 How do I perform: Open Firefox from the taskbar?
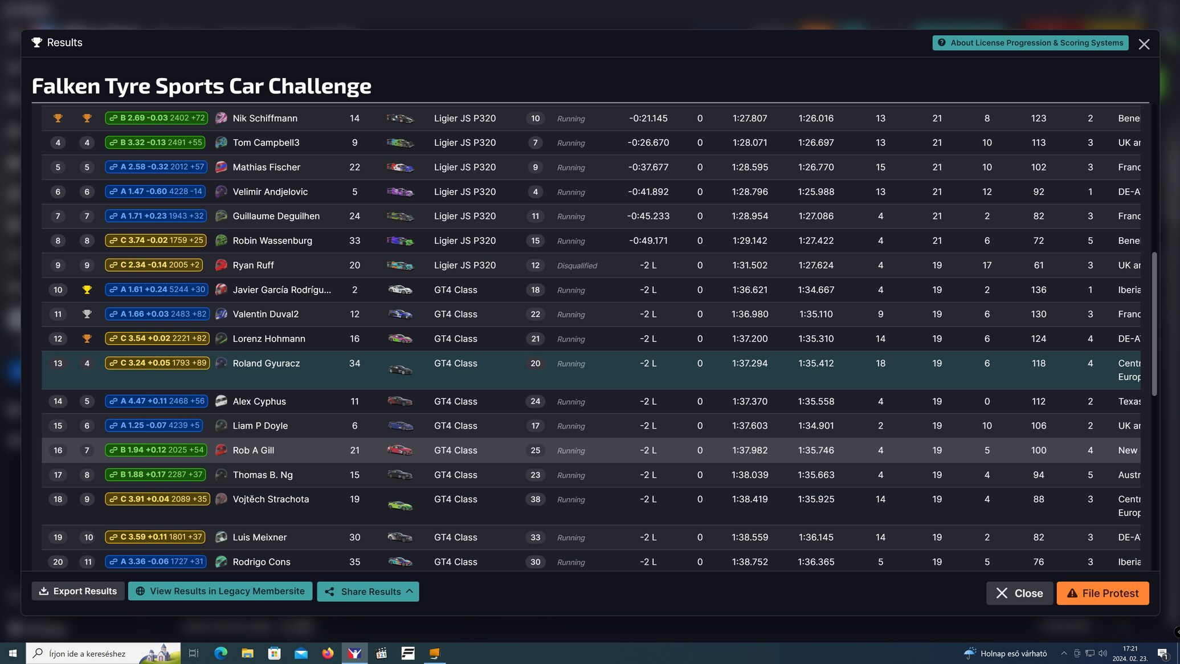click(x=328, y=653)
